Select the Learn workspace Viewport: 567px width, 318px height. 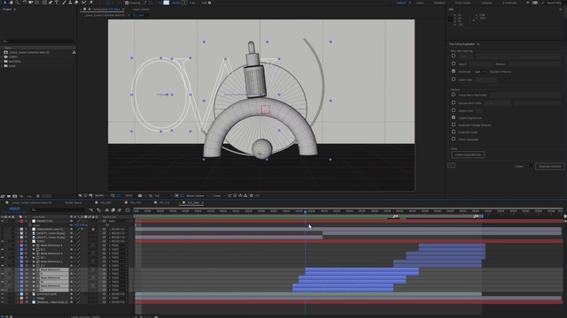[420, 3]
